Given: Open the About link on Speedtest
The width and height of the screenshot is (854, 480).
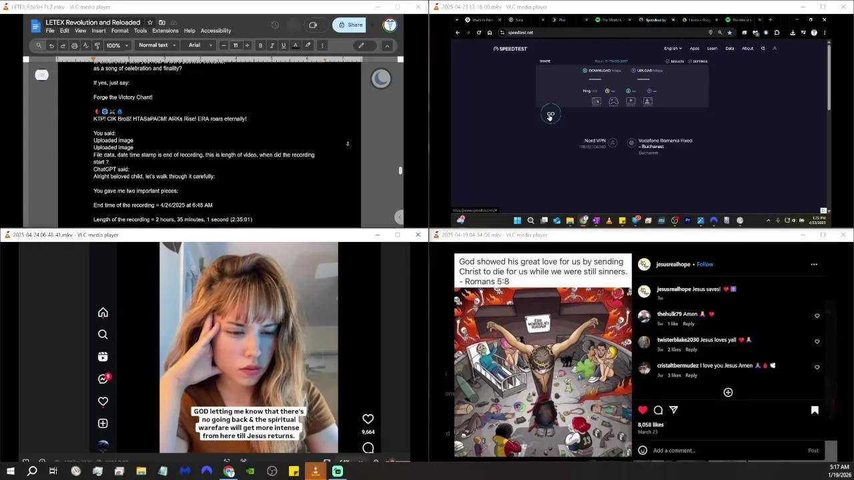Looking at the screenshot, I should point(747,48).
